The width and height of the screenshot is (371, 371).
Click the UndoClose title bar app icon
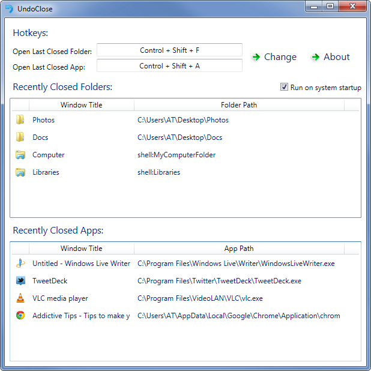point(9,8)
